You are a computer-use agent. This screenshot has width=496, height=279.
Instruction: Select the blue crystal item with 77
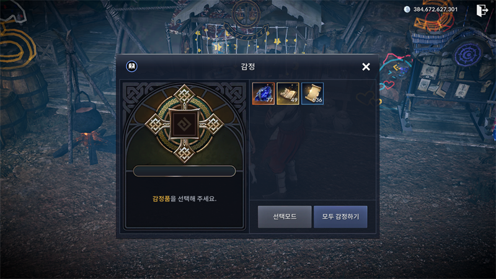(x=263, y=94)
